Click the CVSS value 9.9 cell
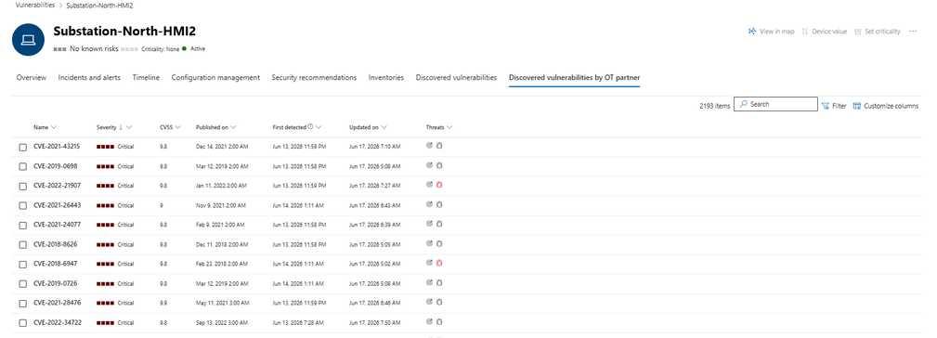 (163, 303)
